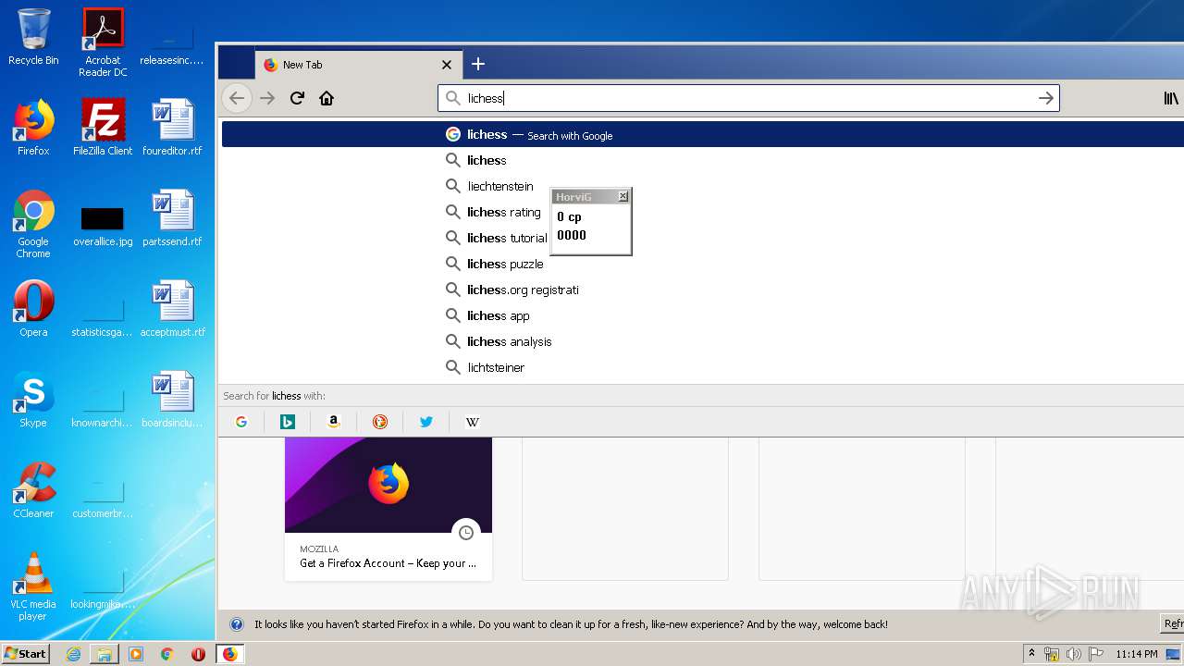Open Opera desktop shortcut
Screen dimensions: 1184x666
click(33, 309)
